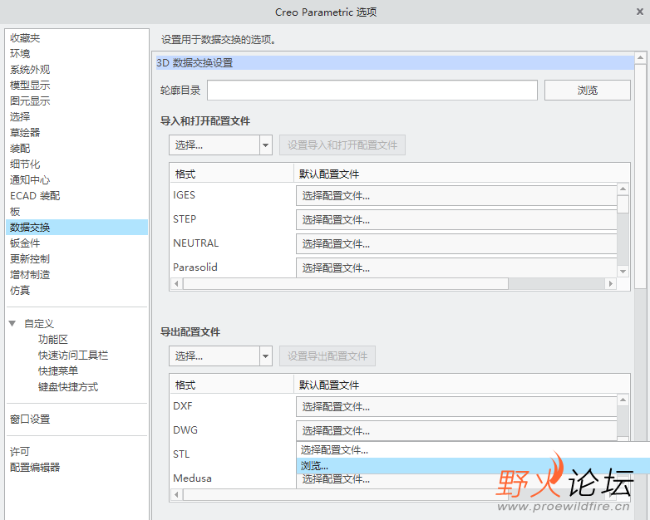Click the import table horizontal scrollbar thumb
The width and height of the screenshot is (650, 520).
pyautogui.click(x=346, y=284)
